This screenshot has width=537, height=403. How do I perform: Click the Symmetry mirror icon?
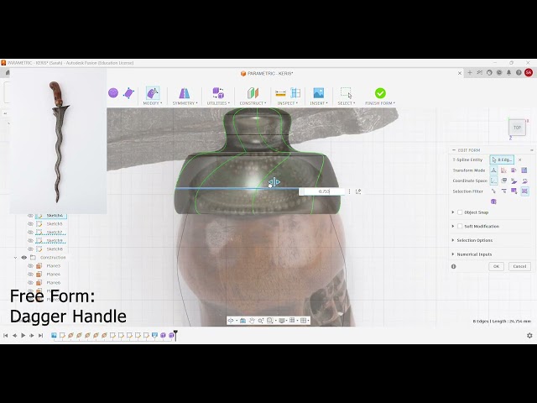coord(185,93)
